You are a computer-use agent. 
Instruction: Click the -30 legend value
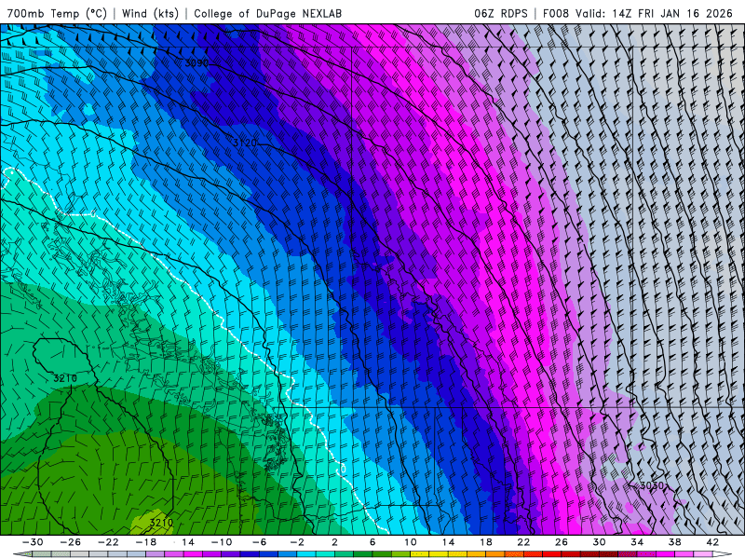33,542
